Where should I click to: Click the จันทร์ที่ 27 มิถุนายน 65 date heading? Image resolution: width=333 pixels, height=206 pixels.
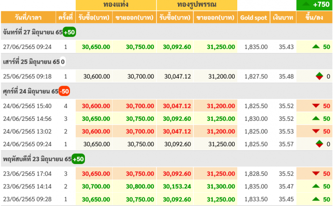[33, 32]
